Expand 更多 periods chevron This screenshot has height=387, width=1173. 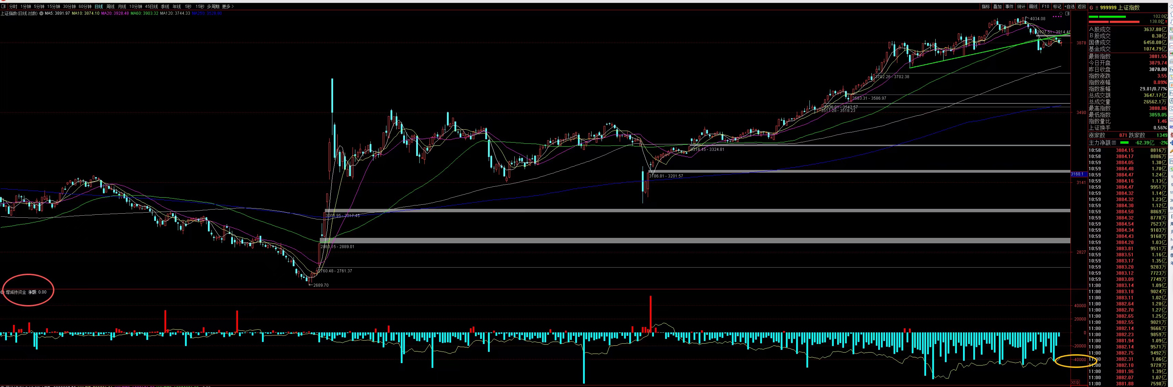pos(233,6)
